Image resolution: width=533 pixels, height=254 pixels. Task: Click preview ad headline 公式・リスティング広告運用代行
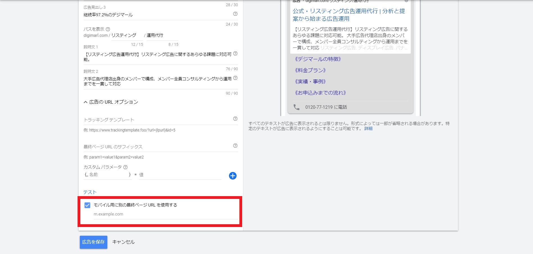click(x=349, y=15)
